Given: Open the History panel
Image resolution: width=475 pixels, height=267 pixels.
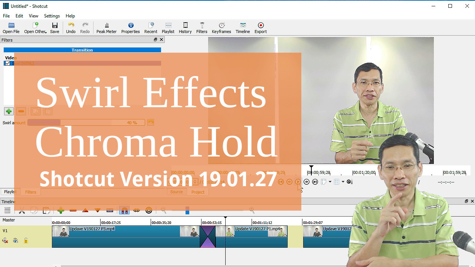Looking at the screenshot, I should click(185, 28).
